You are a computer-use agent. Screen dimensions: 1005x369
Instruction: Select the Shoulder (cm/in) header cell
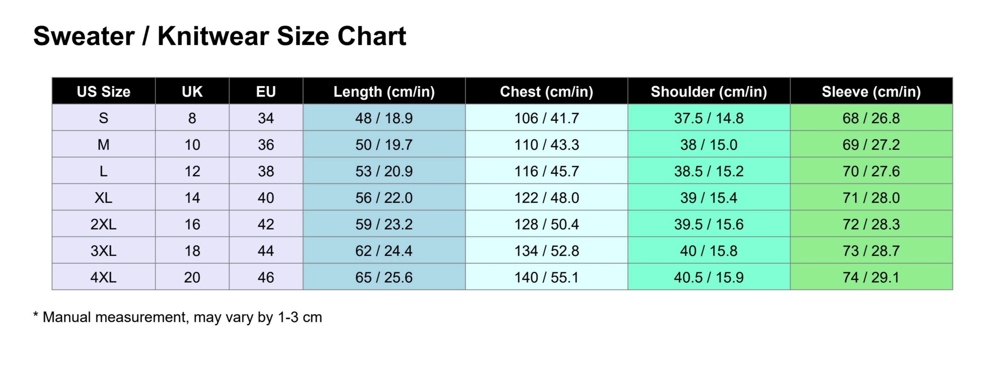(x=708, y=91)
